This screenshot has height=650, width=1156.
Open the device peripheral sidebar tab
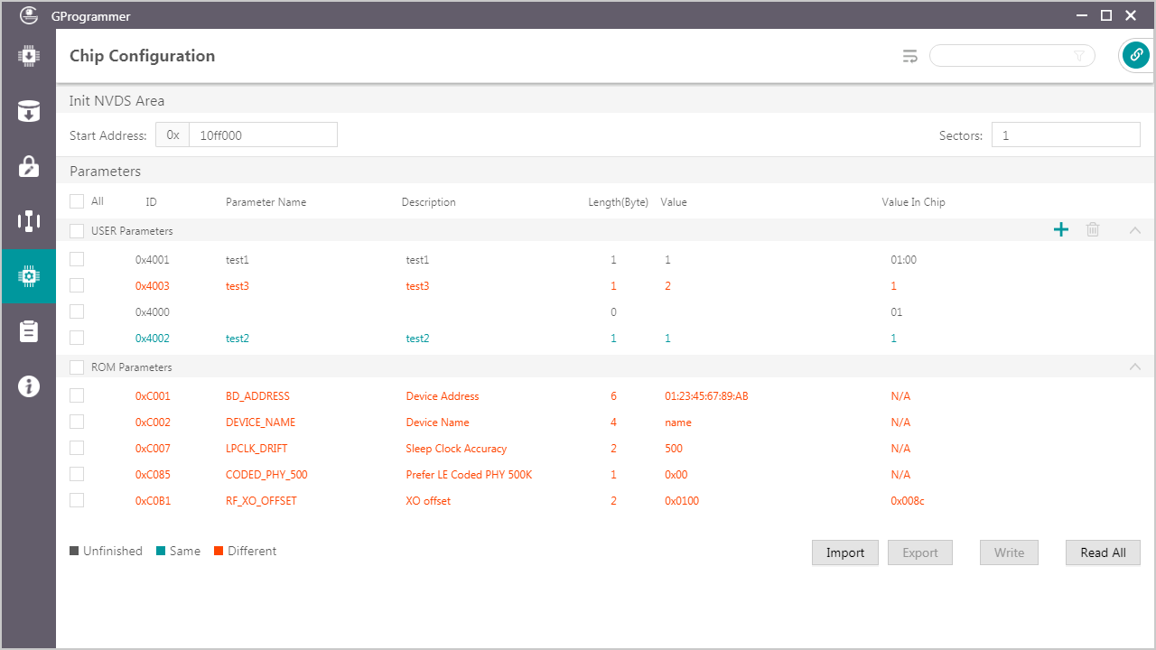pos(28,221)
